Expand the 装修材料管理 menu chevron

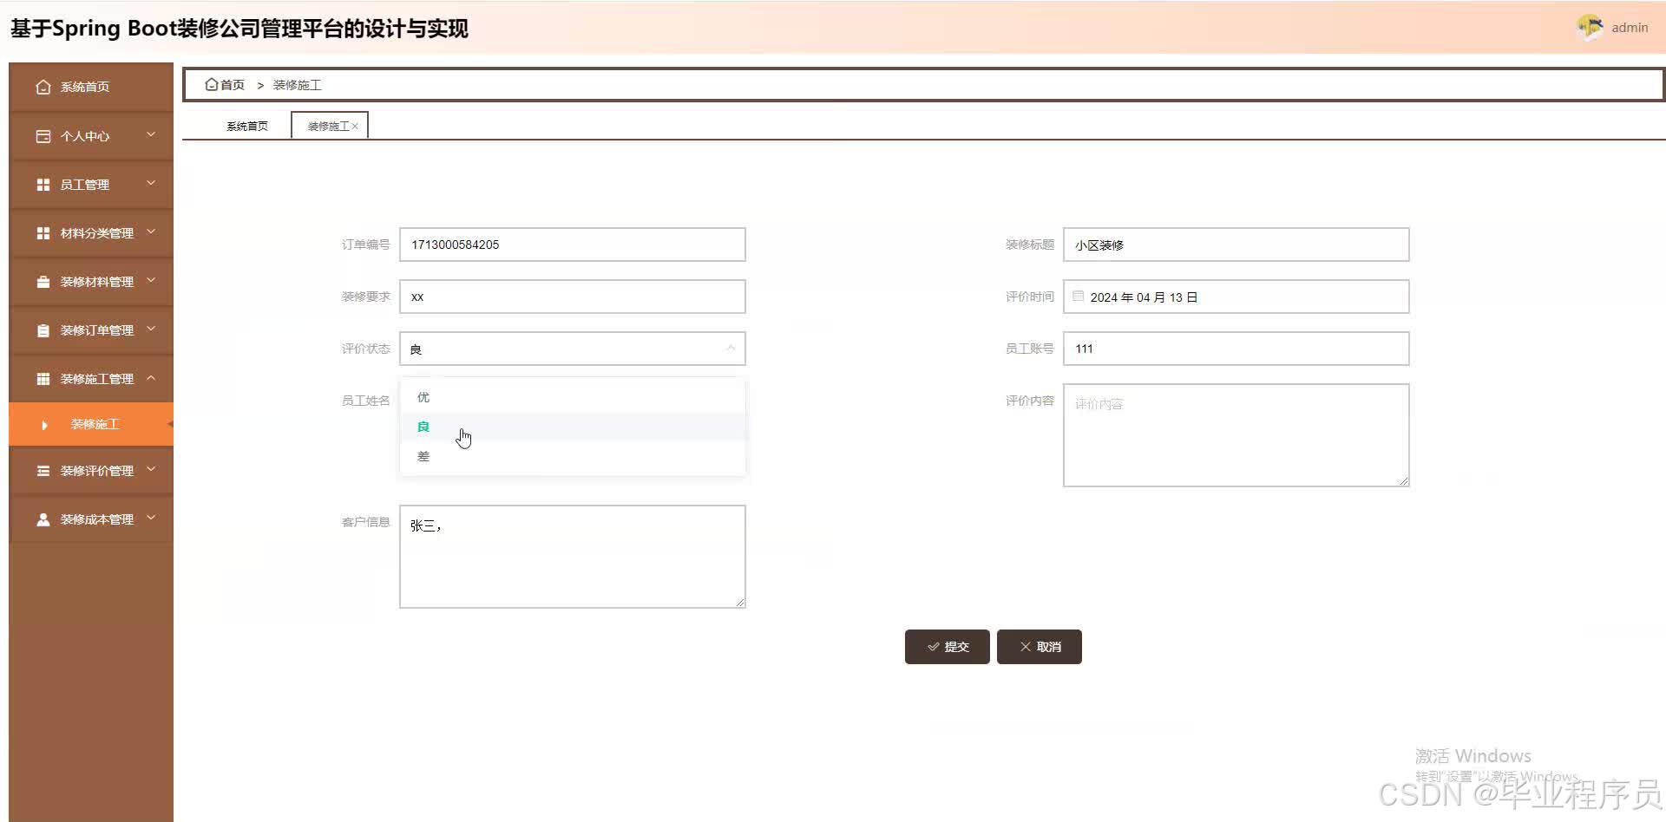(151, 280)
